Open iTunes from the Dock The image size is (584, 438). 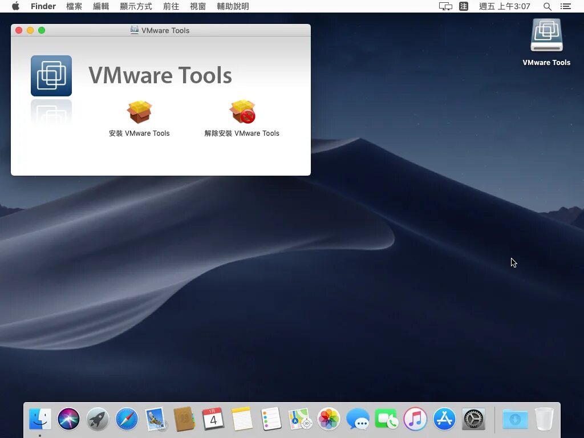(x=415, y=419)
